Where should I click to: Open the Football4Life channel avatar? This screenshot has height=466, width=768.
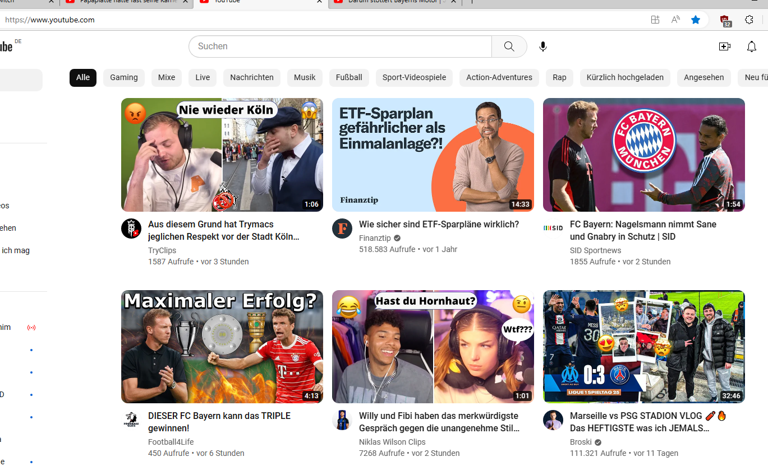pos(131,420)
